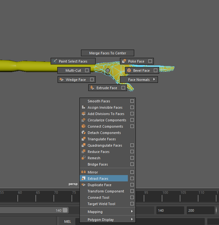Click Merge Faces To Center
Screen dimensions: 219x225
(108, 53)
